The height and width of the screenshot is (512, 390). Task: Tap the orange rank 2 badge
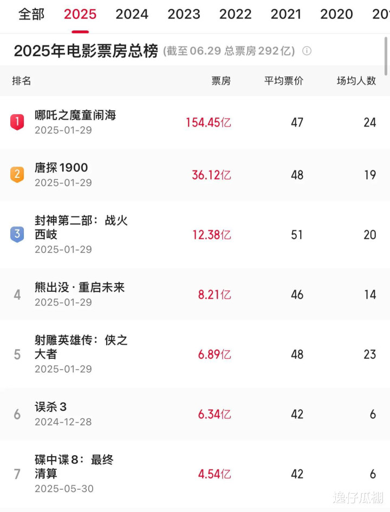tap(17, 175)
